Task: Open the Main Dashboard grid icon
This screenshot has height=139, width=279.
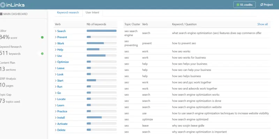Action: point(1,14)
